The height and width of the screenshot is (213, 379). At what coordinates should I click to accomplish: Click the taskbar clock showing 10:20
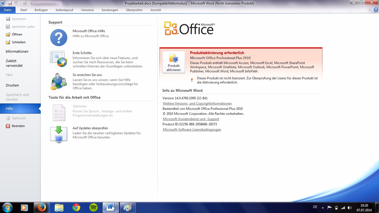coord(364,207)
